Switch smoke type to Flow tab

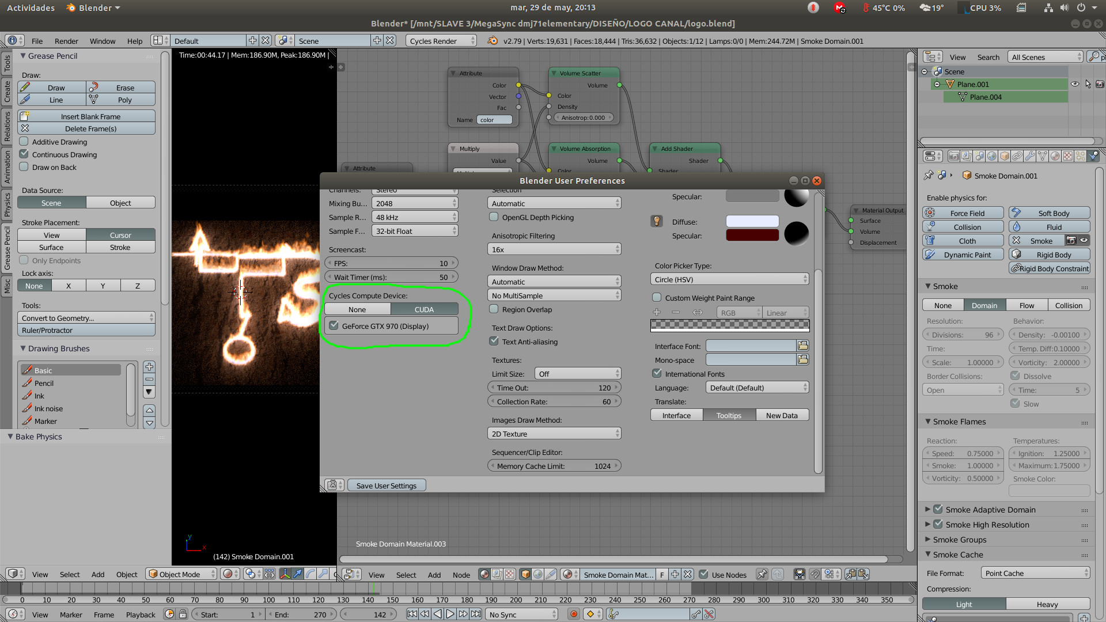click(1027, 305)
